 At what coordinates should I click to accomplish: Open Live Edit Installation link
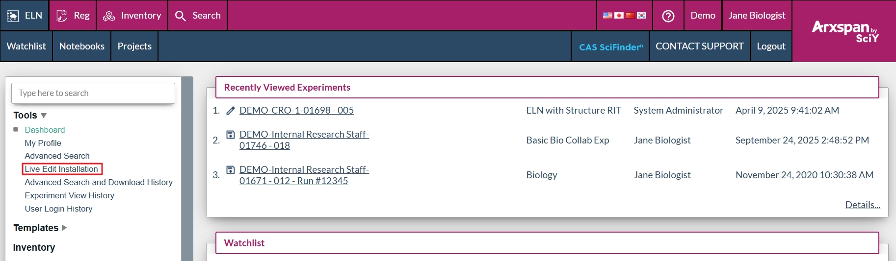61,169
